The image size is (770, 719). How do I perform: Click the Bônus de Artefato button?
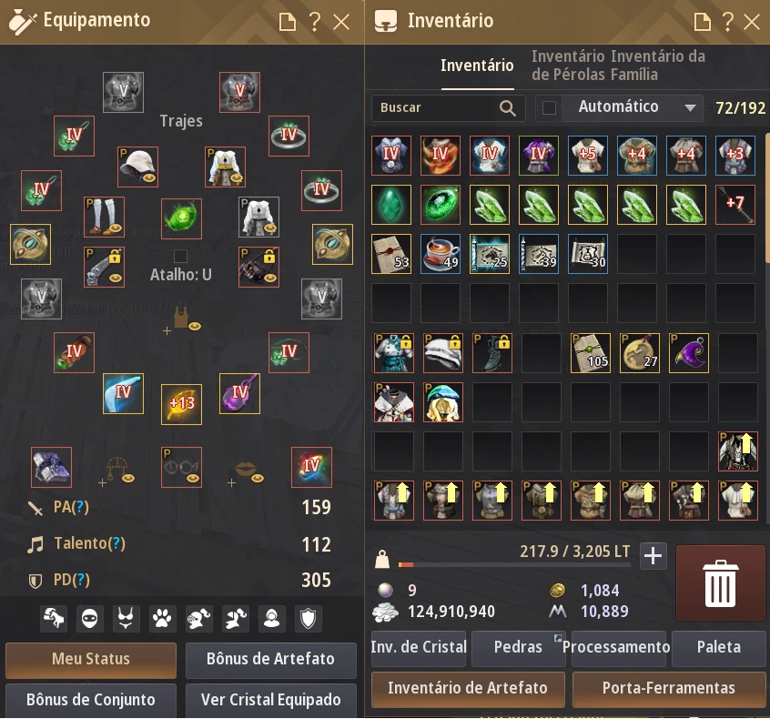(270, 659)
